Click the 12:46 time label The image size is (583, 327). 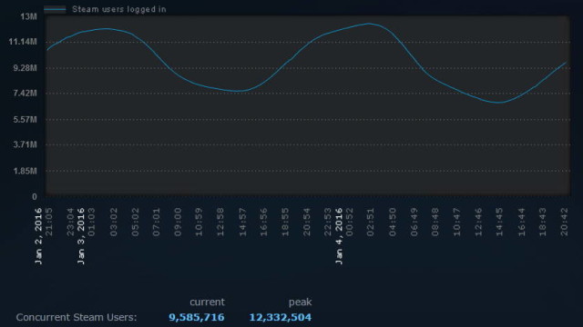[478, 222]
